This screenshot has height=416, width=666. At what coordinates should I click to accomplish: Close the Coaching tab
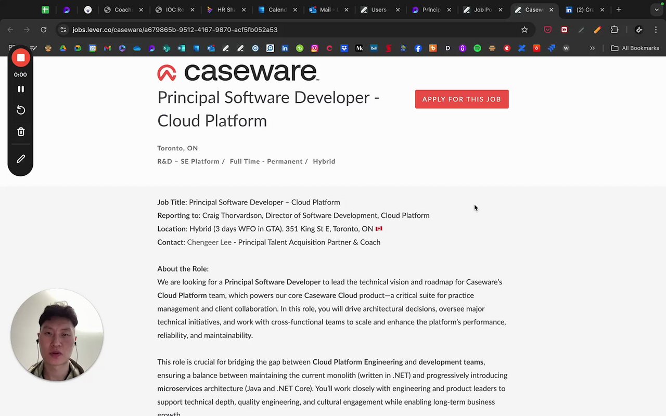coord(140,9)
